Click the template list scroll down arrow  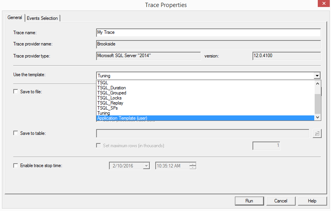tap(317, 117)
